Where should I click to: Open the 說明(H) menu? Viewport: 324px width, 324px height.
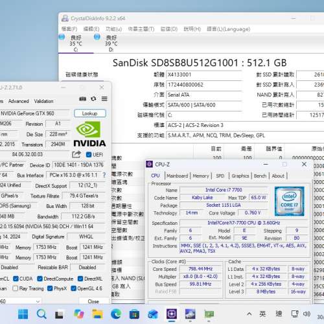192,29
